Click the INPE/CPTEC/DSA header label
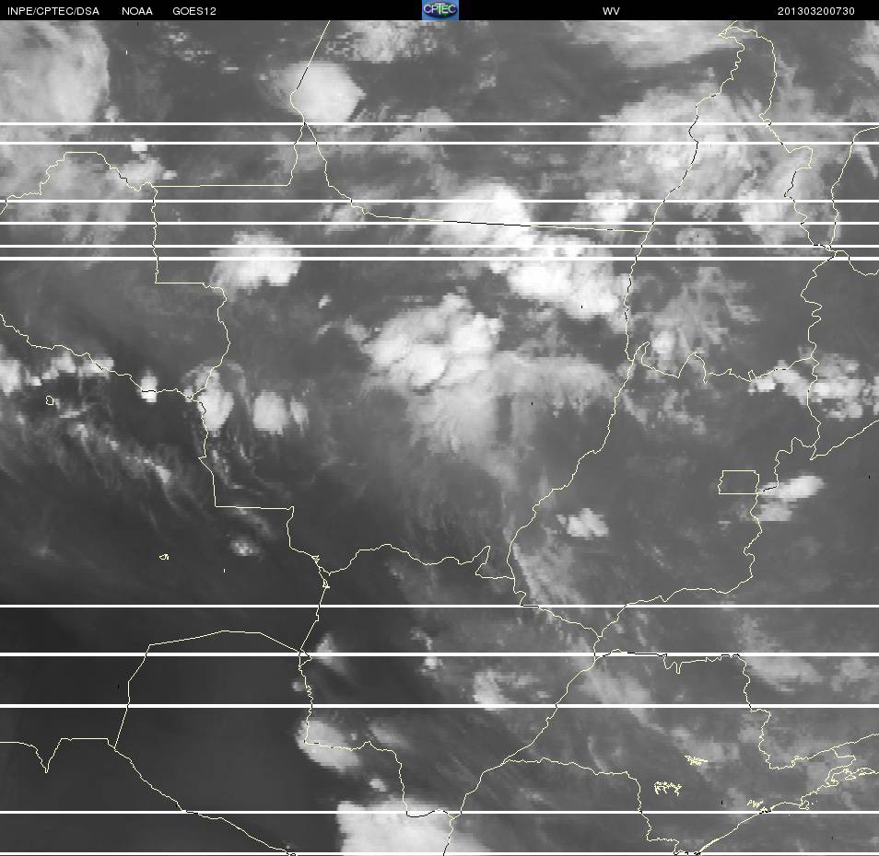The image size is (879, 856). tap(53, 11)
